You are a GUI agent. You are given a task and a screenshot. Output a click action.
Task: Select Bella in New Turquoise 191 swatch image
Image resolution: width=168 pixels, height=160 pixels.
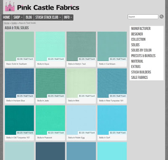tap(112, 83)
